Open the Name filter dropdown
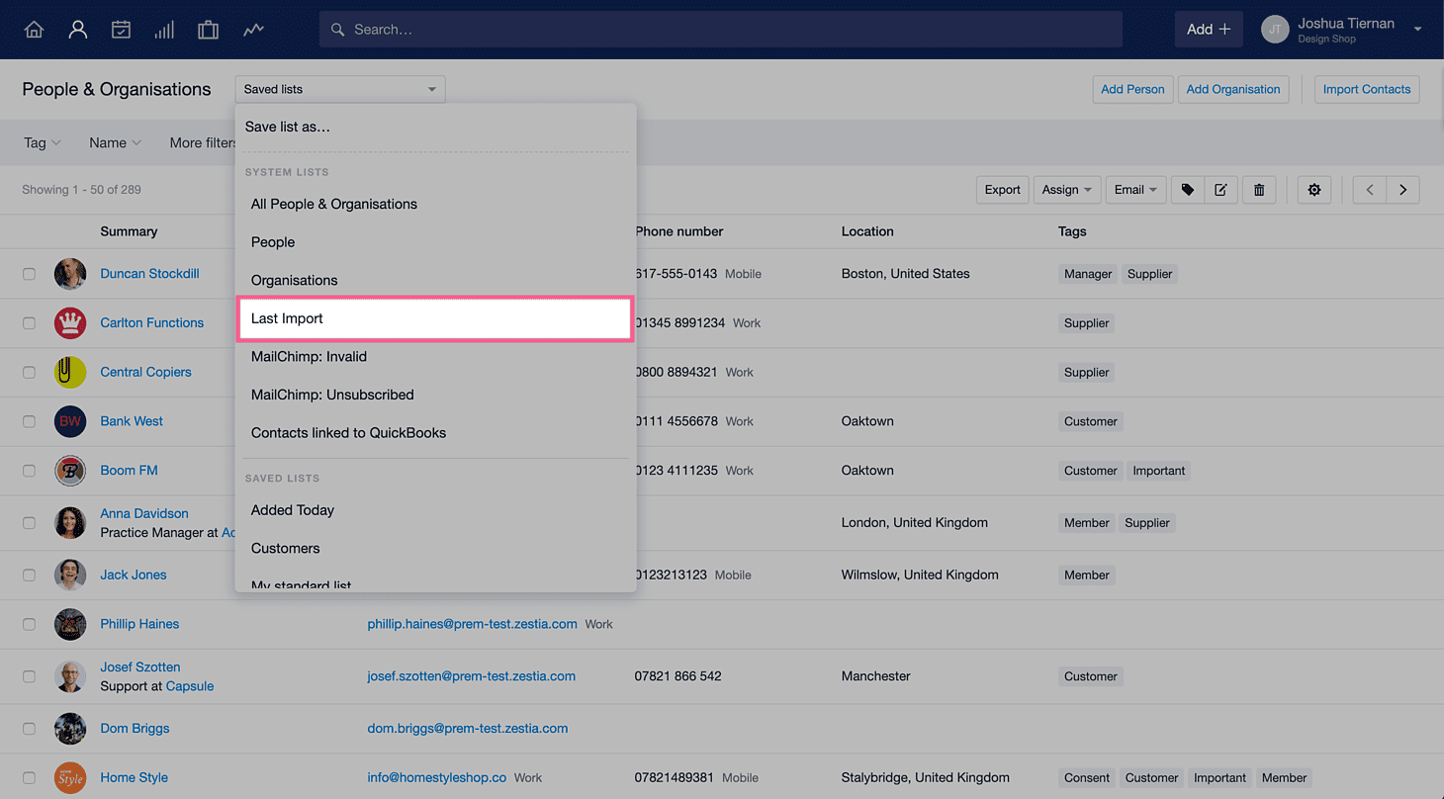Image resolution: width=1444 pixels, height=799 pixels. click(x=115, y=142)
